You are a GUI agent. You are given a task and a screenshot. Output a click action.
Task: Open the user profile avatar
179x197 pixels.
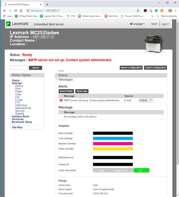(170, 11)
